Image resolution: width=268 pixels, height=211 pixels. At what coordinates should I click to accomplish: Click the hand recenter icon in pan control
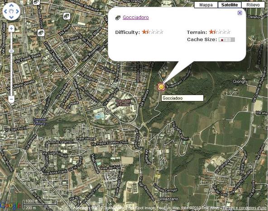point(11,11)
